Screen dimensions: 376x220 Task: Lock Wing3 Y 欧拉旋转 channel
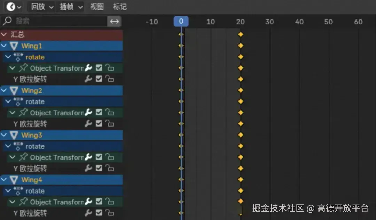point(110,168)
